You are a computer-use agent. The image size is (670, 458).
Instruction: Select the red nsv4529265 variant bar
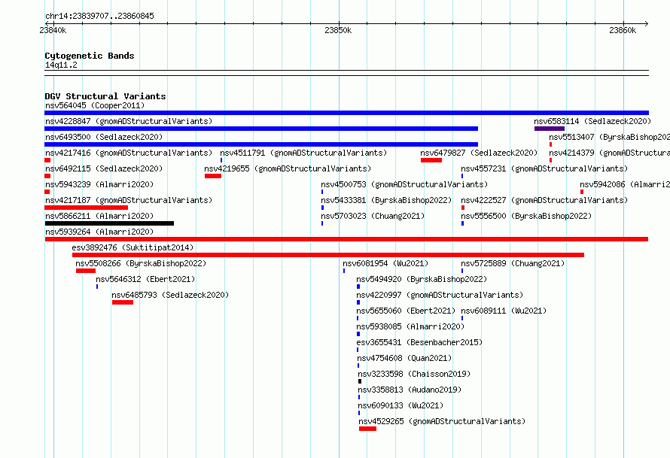(x=367, y=429)
